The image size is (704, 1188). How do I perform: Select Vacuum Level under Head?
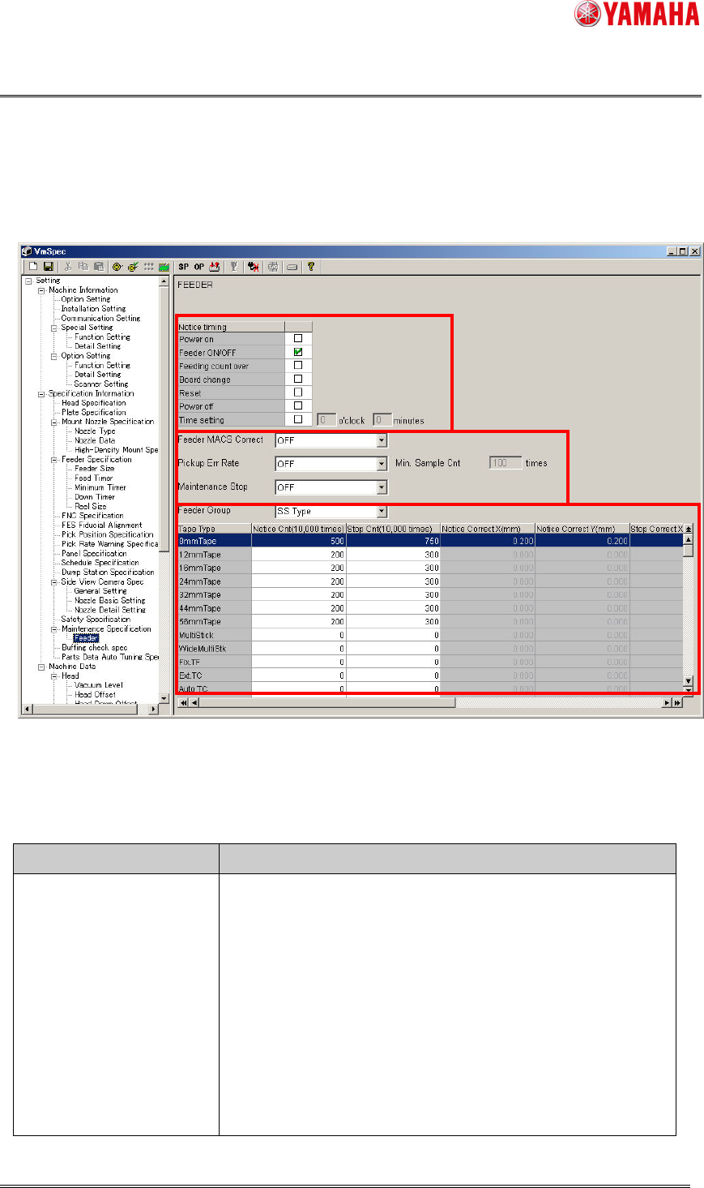pyautogui.click(x=99, y=685)
